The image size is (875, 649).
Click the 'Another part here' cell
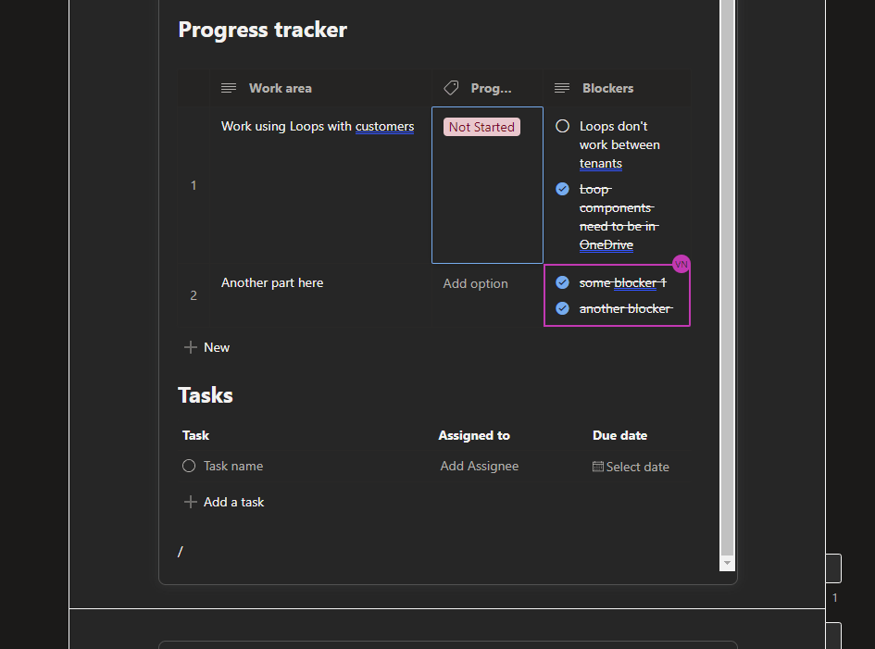click(272, 282)
